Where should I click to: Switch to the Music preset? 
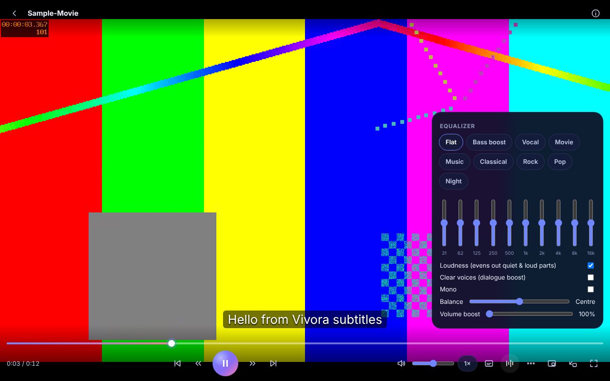tap(455, 161)
